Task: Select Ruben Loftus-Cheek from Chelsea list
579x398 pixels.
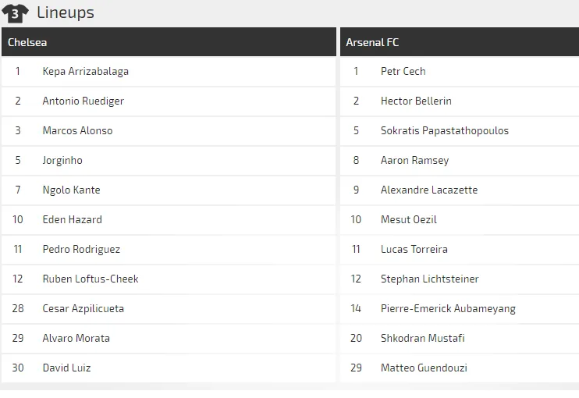Action: coord(91,279)
